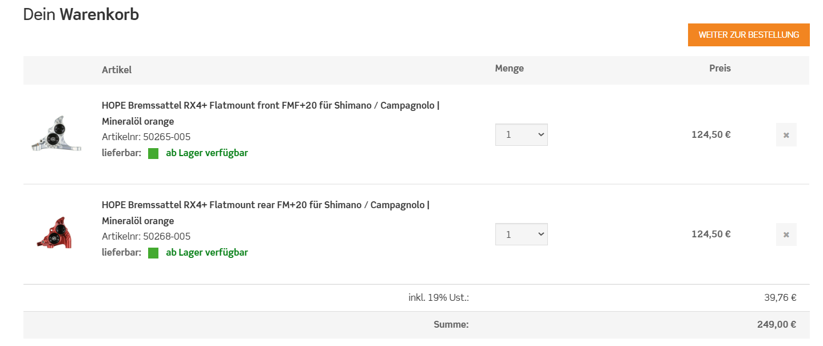The width and height of the screenshot is (823, 346).
Task: Remove the front FMF+20 caliper from cart
Action: 786,135
